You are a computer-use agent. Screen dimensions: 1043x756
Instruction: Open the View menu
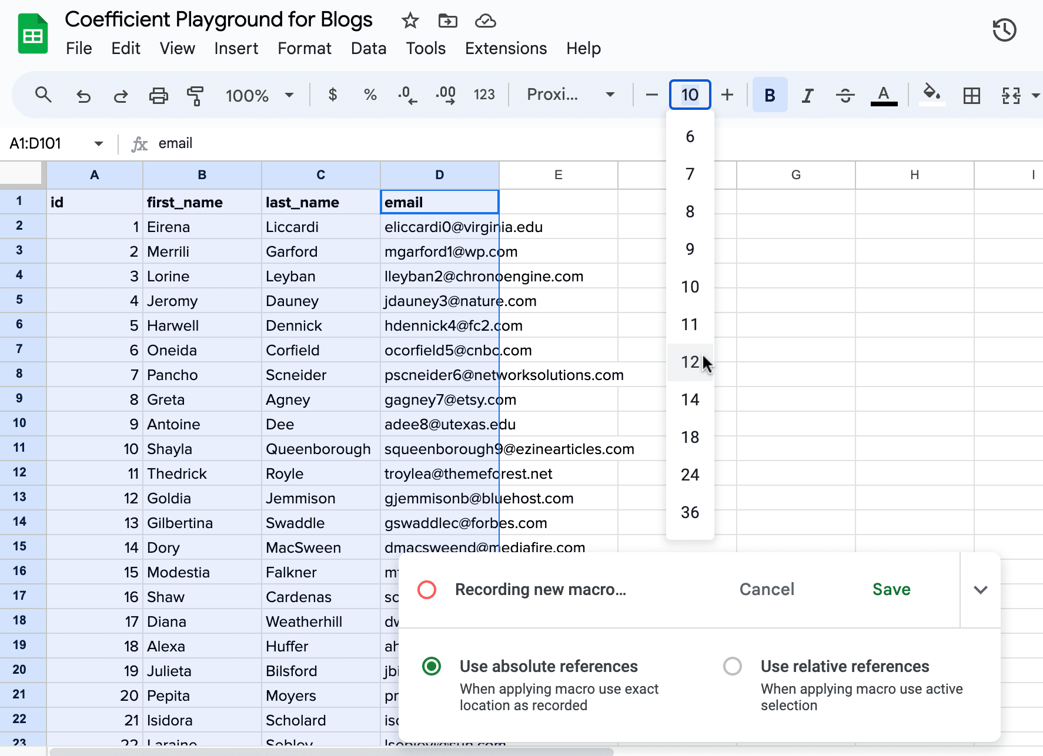click(177, 48)
